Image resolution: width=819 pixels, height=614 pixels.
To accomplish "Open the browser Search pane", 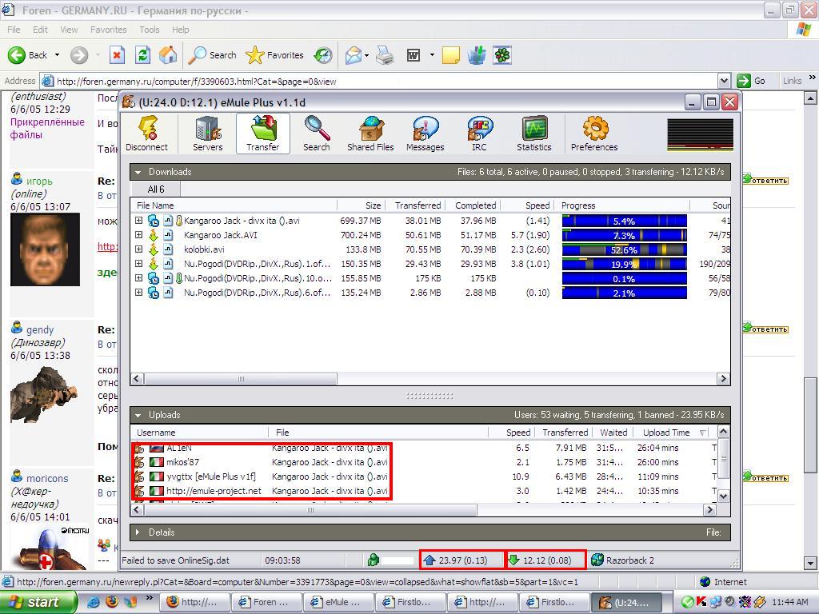I will (212, 55).
